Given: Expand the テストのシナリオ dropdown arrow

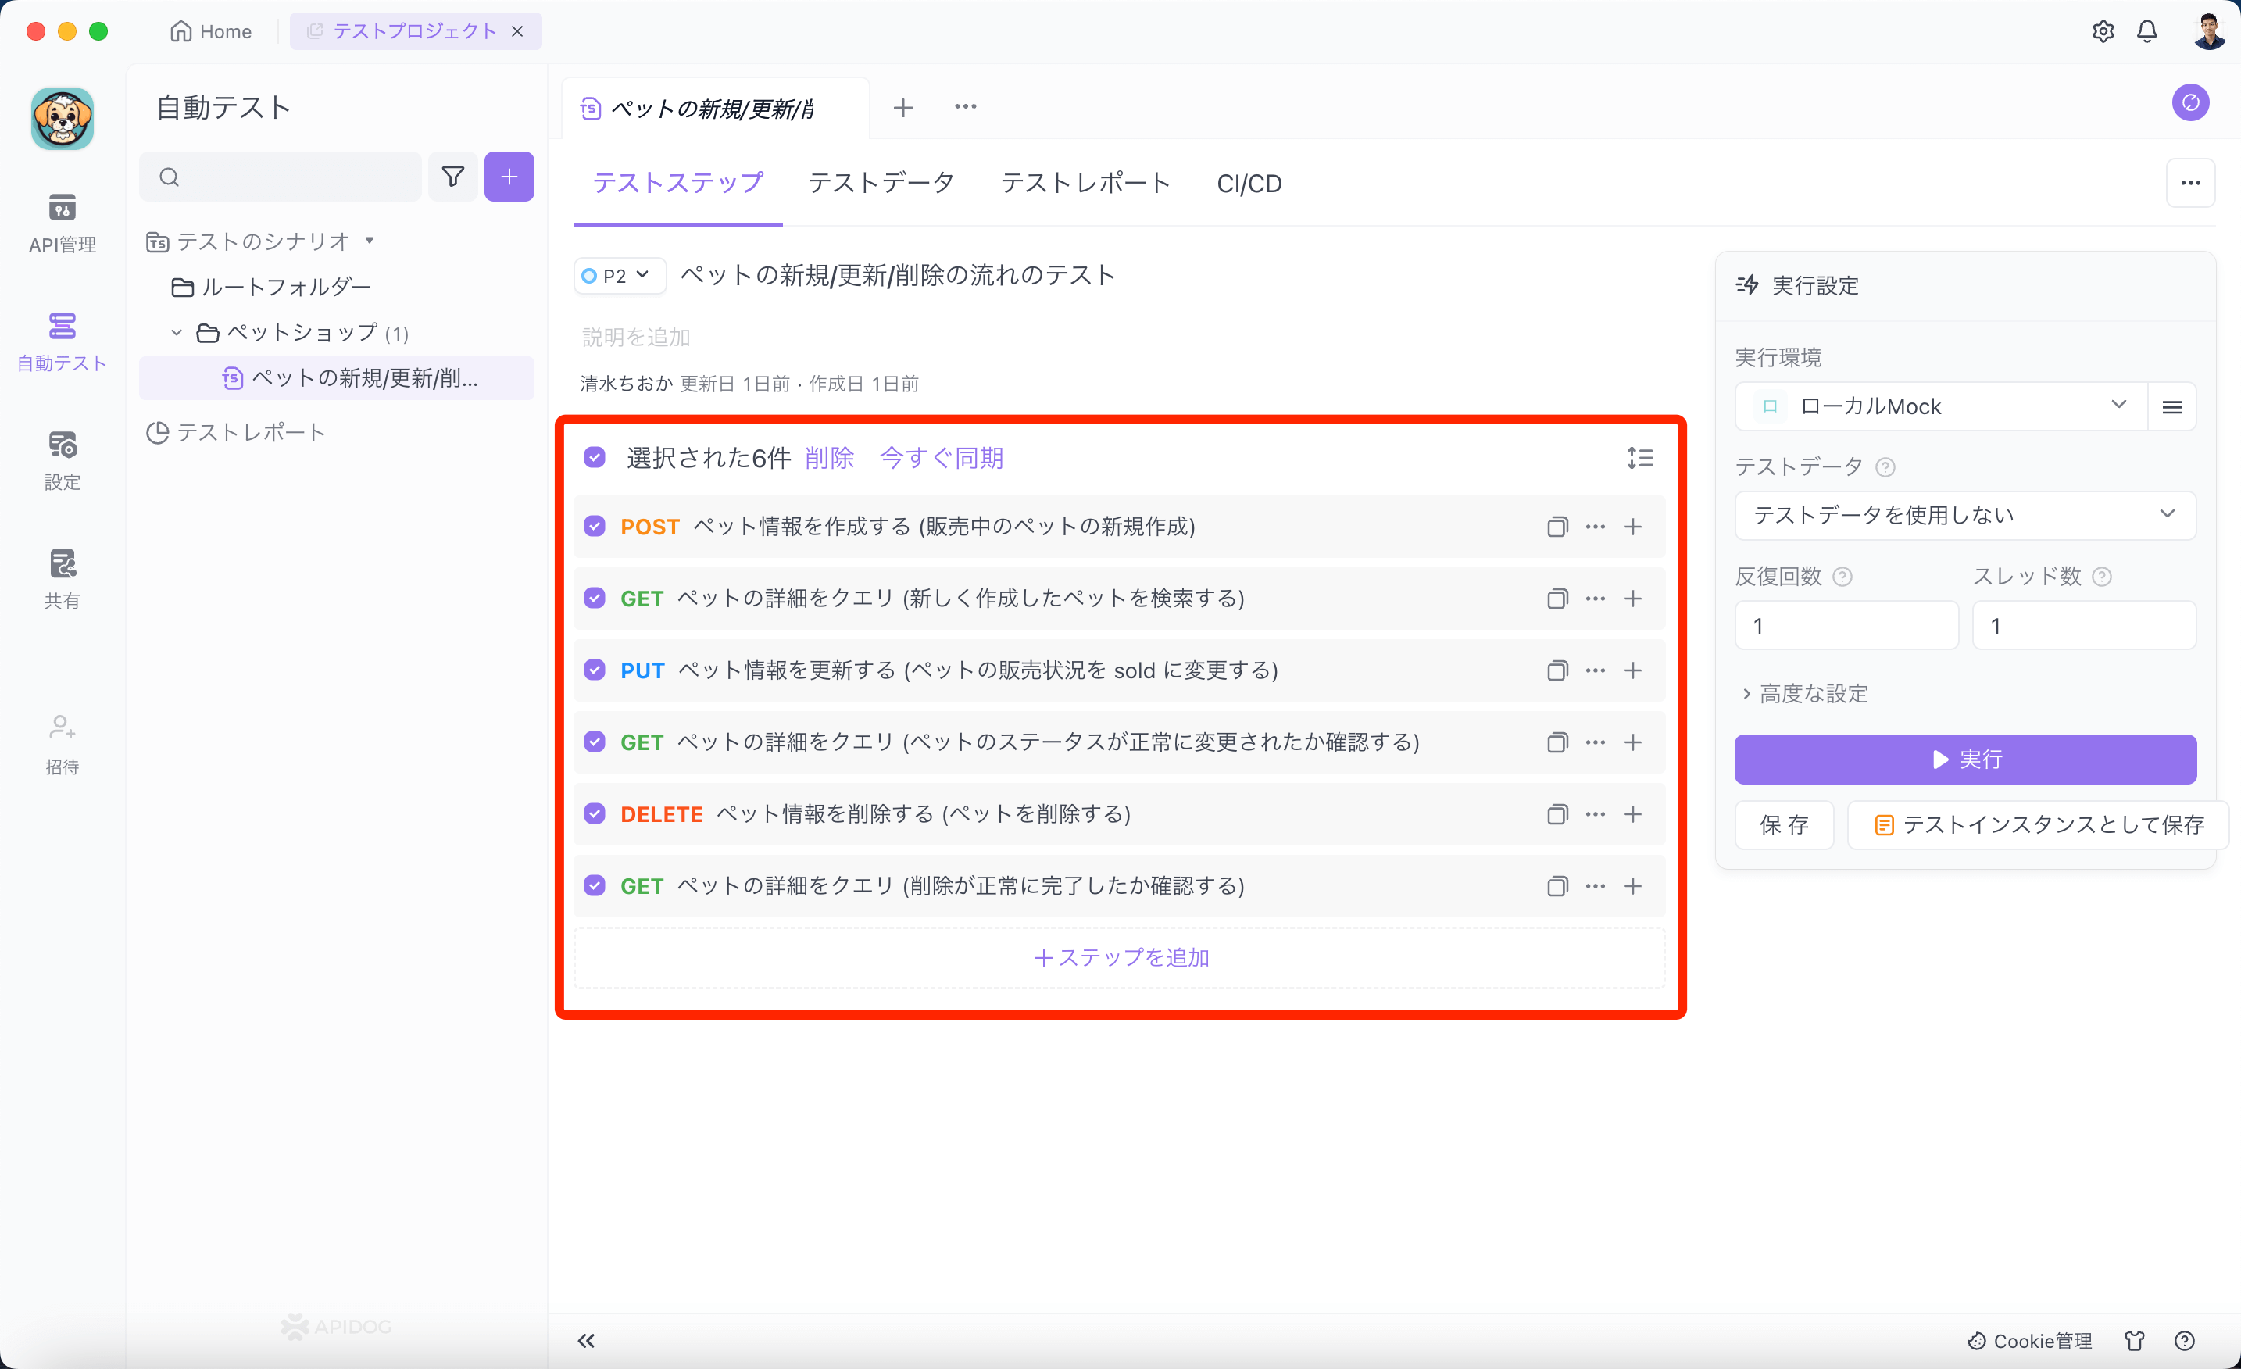Looking at the screenshot, I should point(370,240).
